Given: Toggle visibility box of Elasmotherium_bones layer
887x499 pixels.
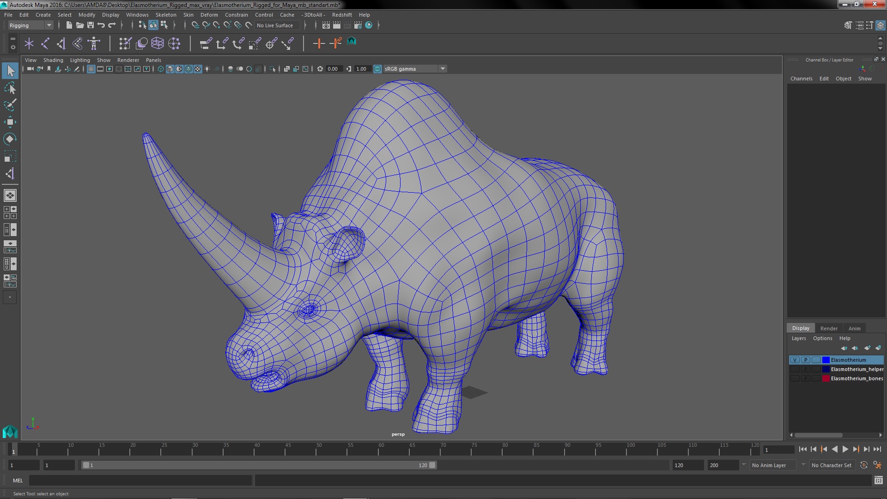Looking at the screenshot, I should (795, 378).
